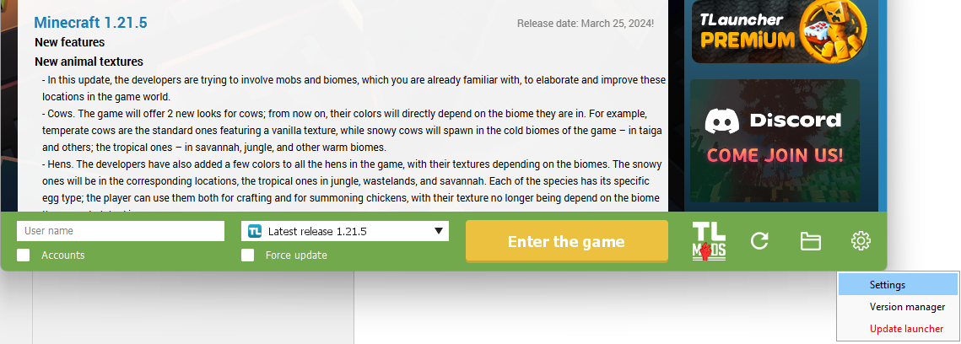Toggle the Force update checkbox

tap(248, 255)
